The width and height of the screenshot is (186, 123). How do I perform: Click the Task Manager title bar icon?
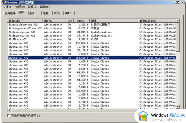pos(4,2)
